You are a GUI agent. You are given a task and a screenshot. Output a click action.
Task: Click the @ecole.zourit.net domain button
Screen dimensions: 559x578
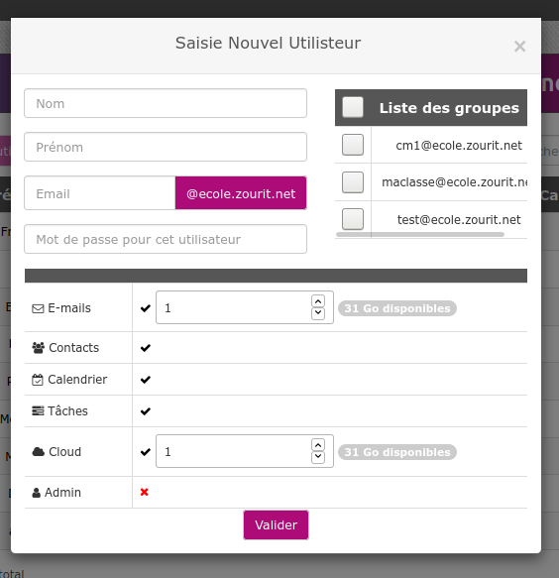[241, 193]
